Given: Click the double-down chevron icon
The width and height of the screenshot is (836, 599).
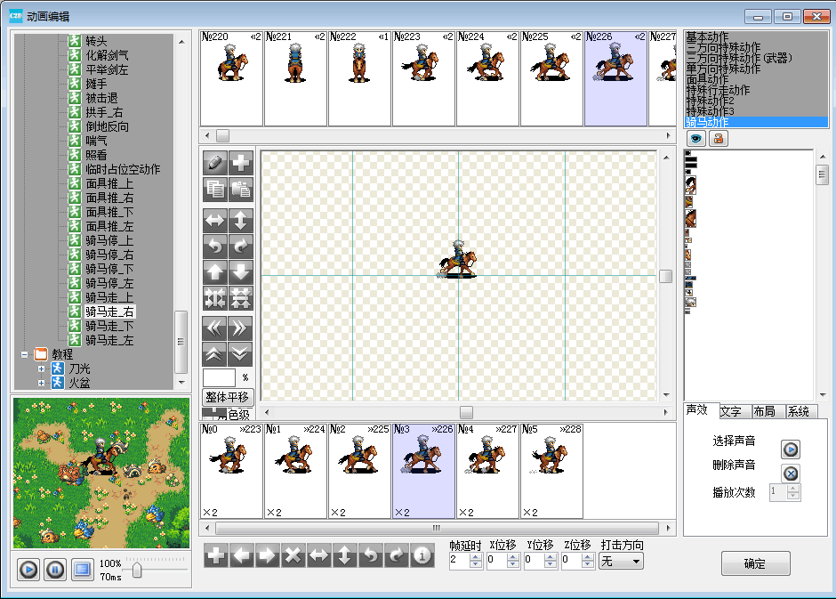Looking at the screenshot, I should (x=241, y=353).
